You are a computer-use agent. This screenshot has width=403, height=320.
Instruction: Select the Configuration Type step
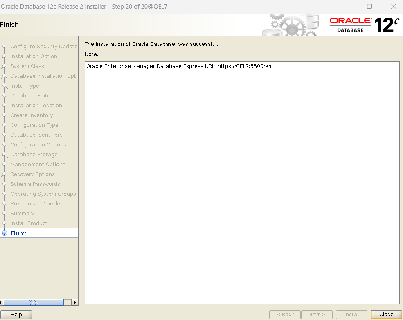pos(34,125)
